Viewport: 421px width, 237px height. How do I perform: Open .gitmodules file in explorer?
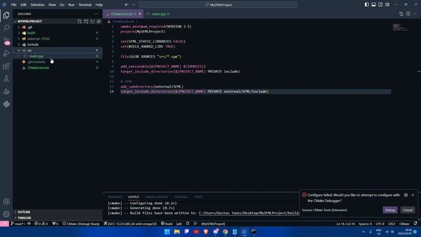point(58,62)
